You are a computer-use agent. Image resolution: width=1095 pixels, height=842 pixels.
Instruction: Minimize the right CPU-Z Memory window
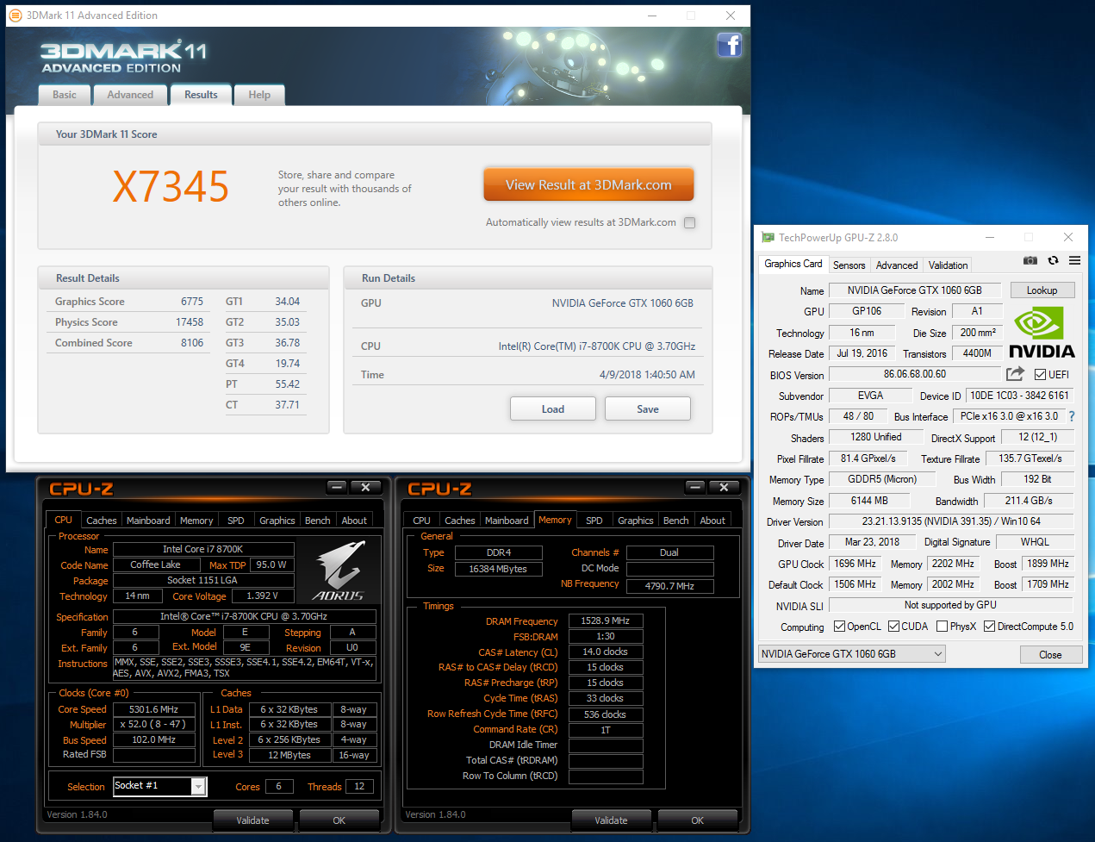click(695, 487)
